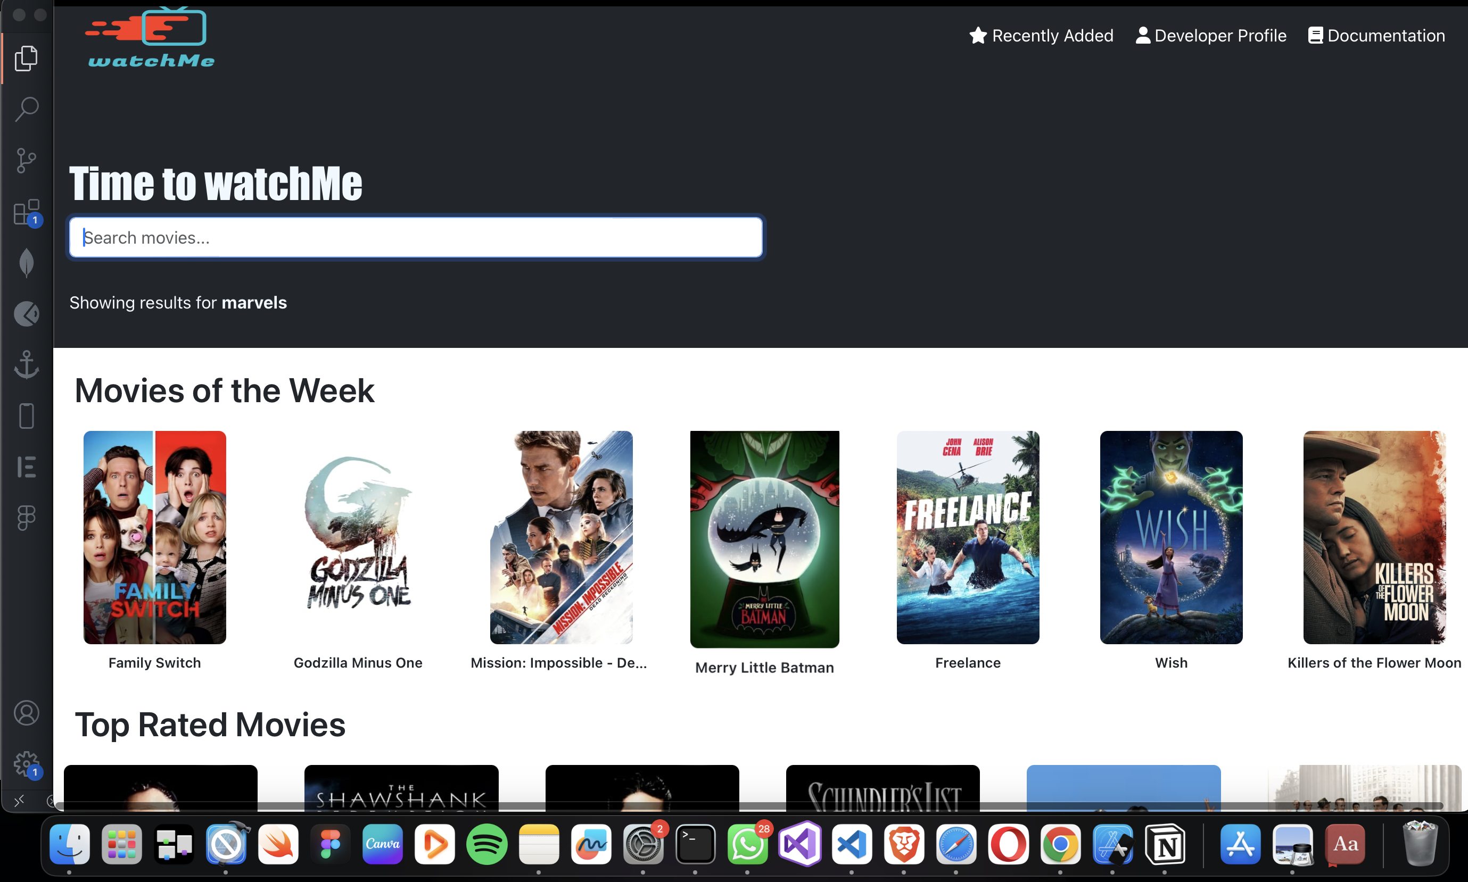
Task: Open WhatsApp from the dock
Action: coord(747,843)
